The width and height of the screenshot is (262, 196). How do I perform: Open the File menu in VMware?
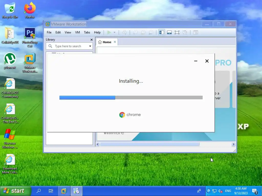pos(49,32)
